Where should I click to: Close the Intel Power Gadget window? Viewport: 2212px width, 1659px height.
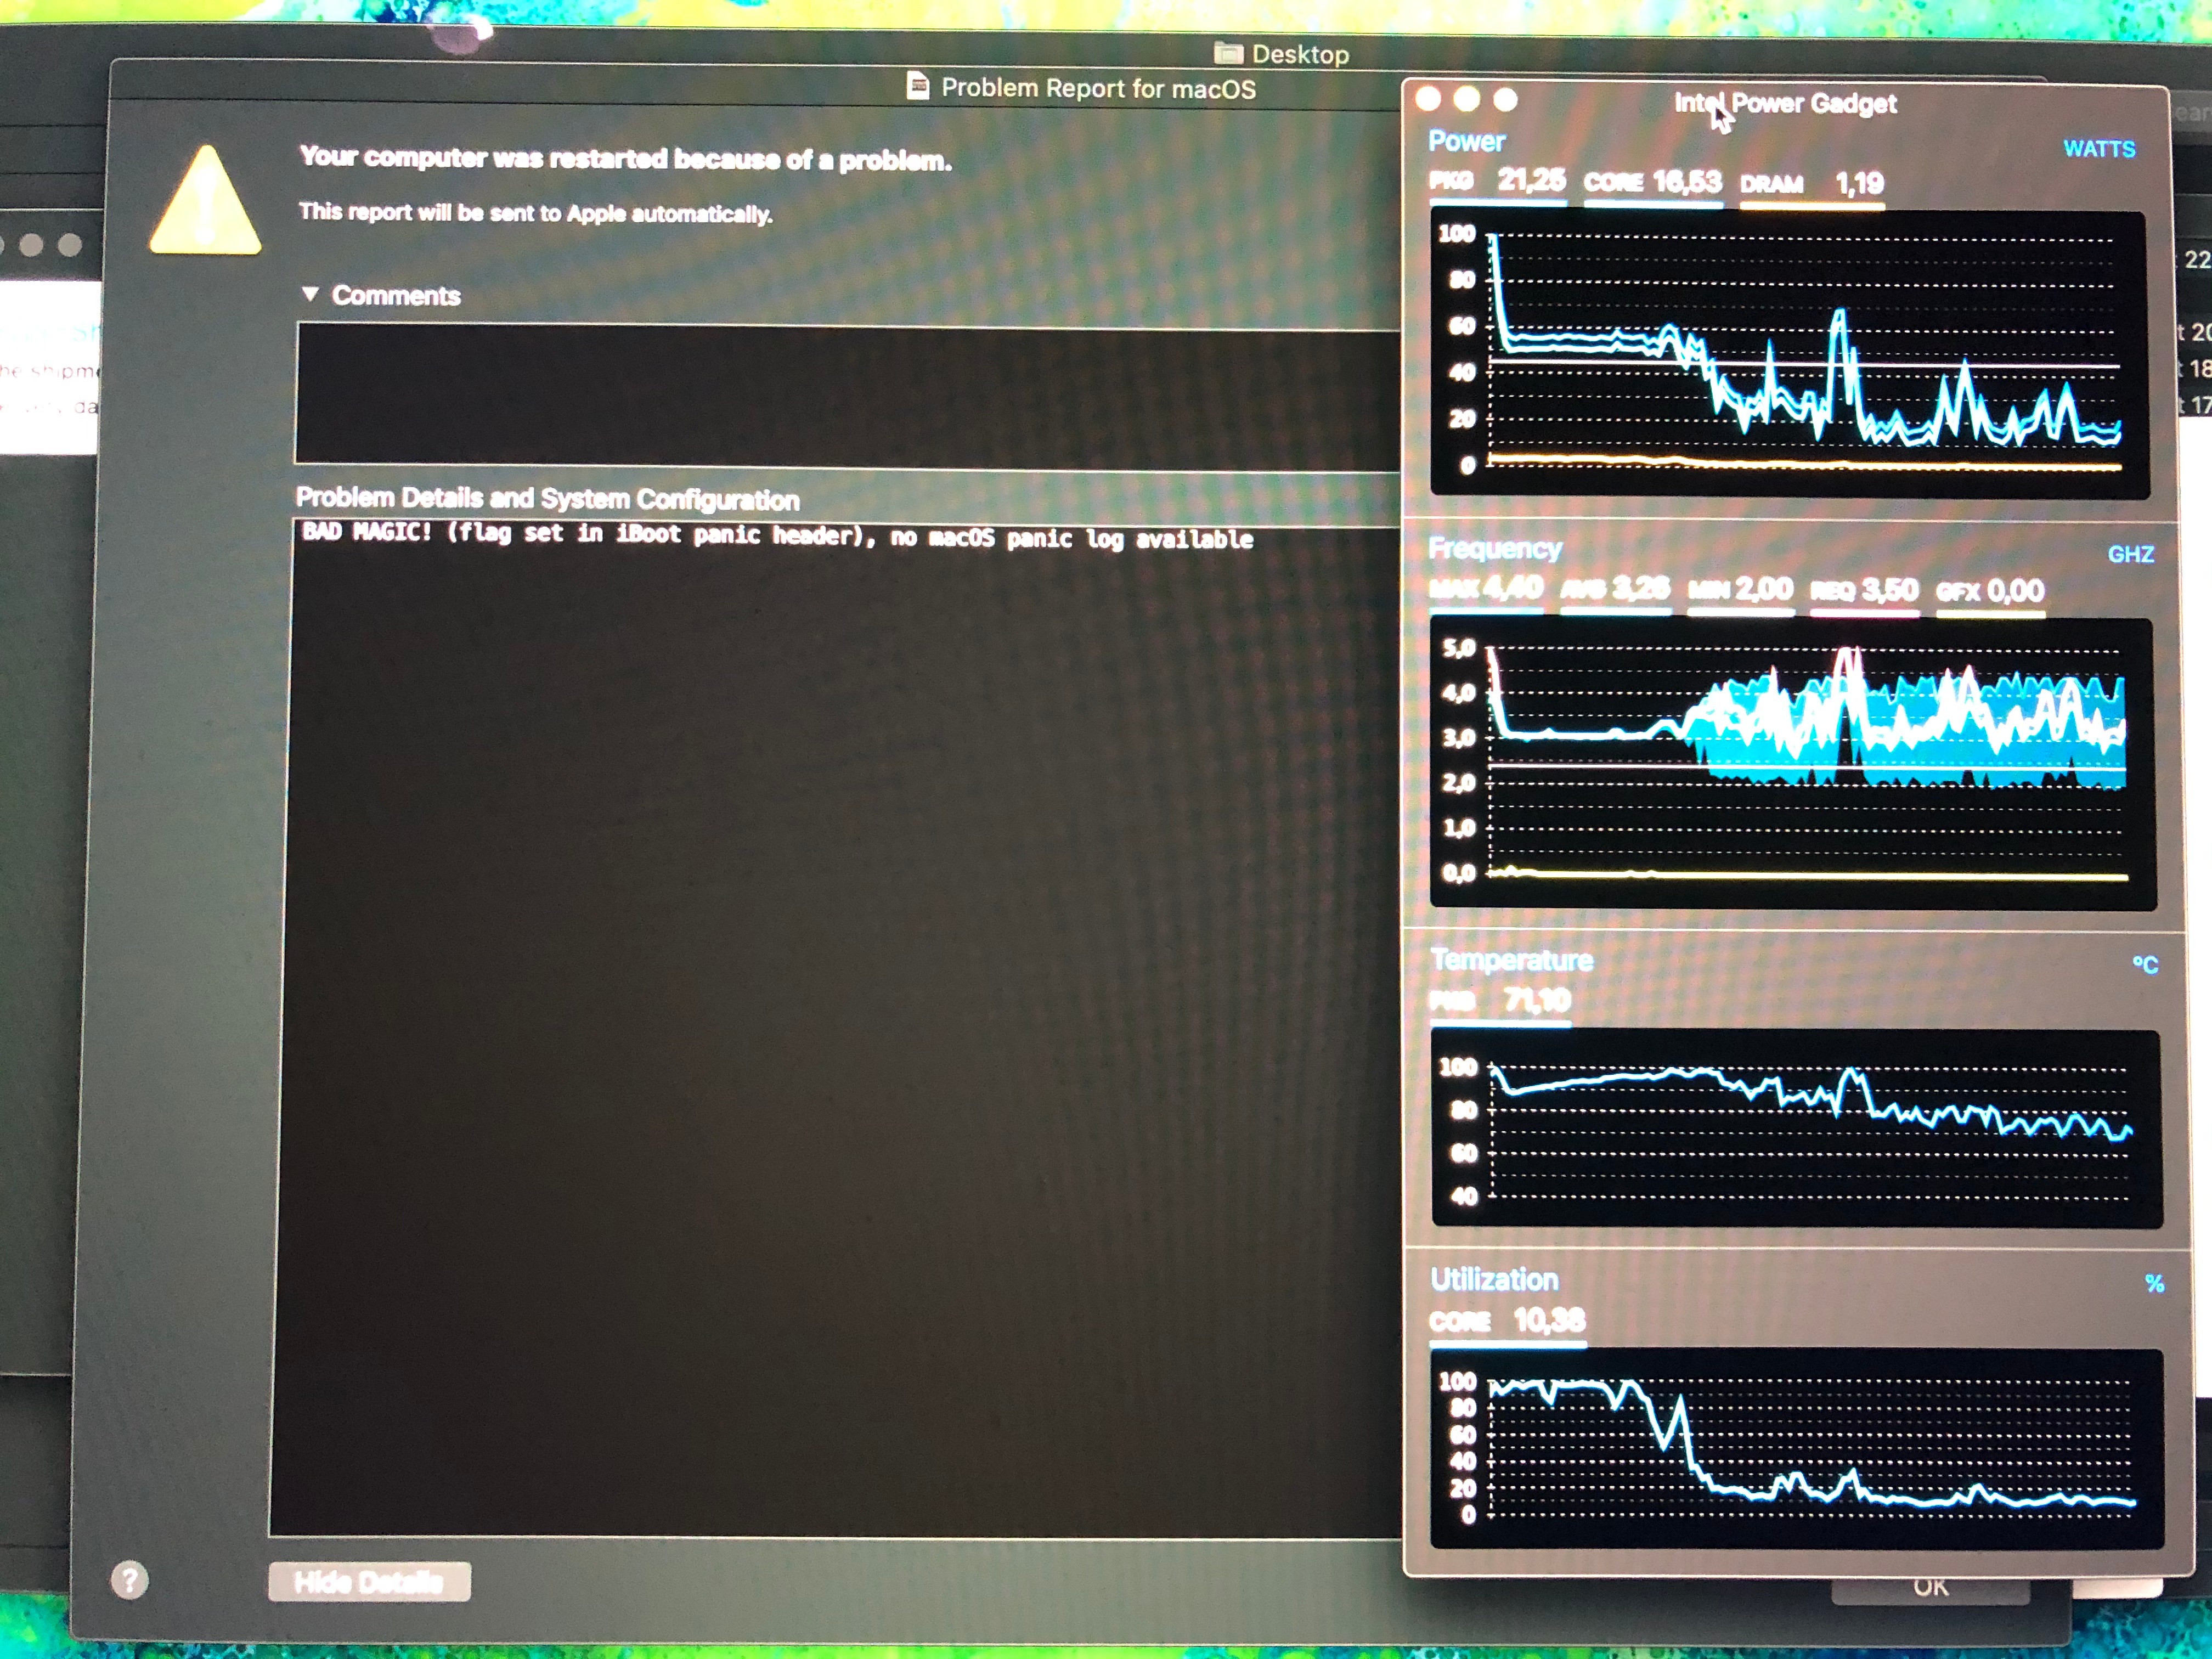[x=1428, y=99]
